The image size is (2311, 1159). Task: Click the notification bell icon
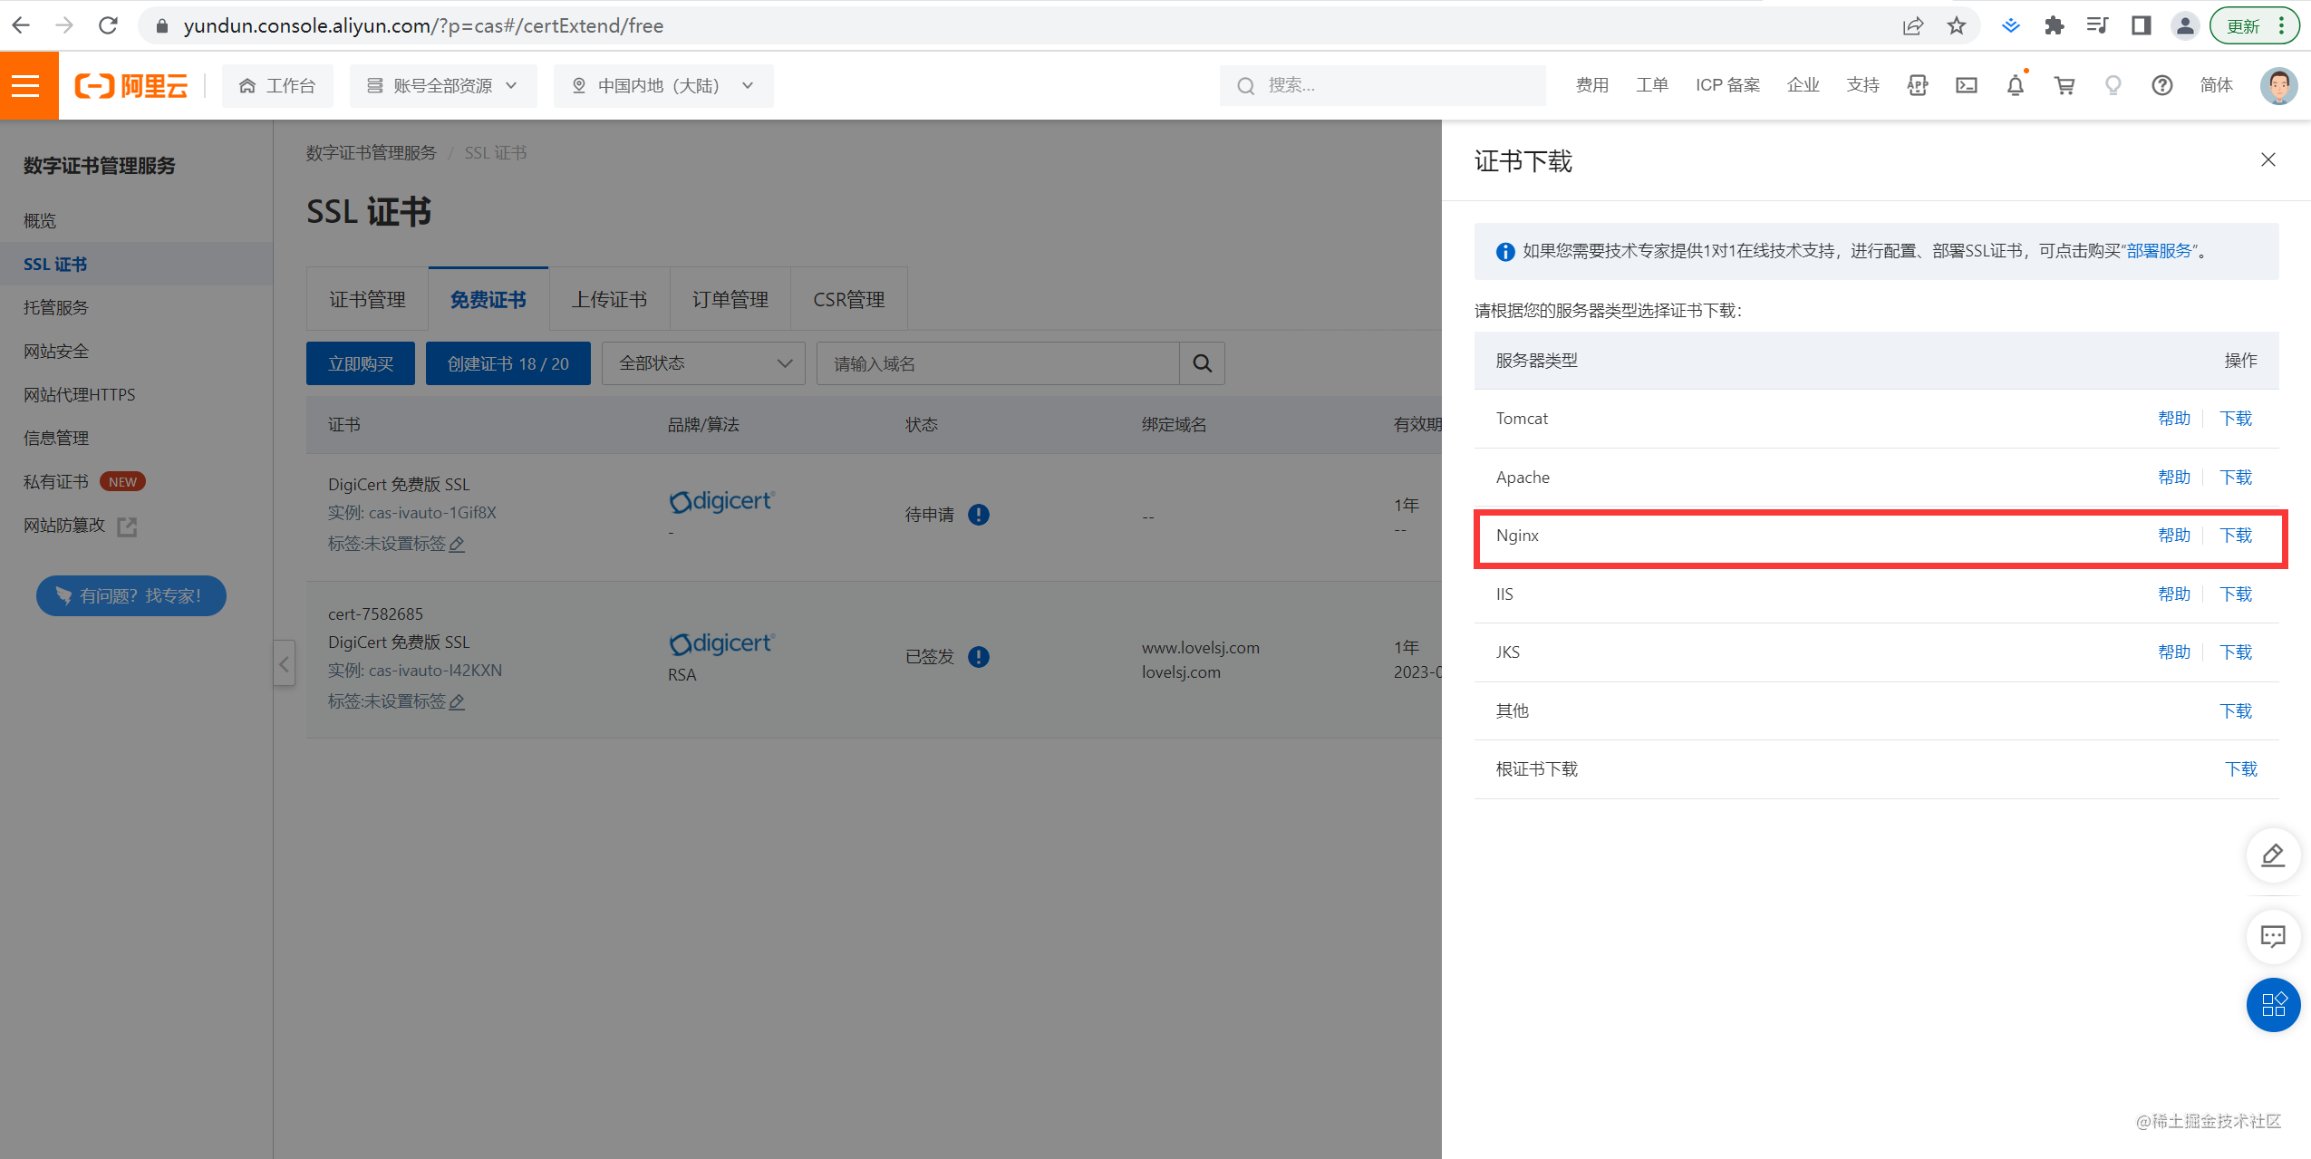click(x=2015, y=86)
